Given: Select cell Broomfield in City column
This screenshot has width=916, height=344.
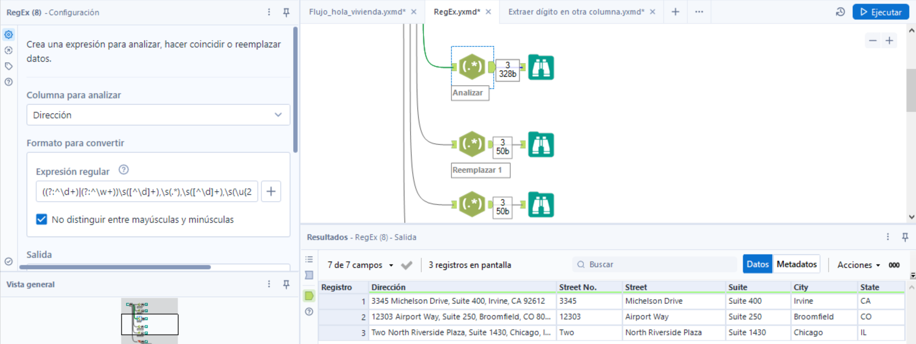Looking at the screenshot, I should pyautogui.click(x=824, y=317).
